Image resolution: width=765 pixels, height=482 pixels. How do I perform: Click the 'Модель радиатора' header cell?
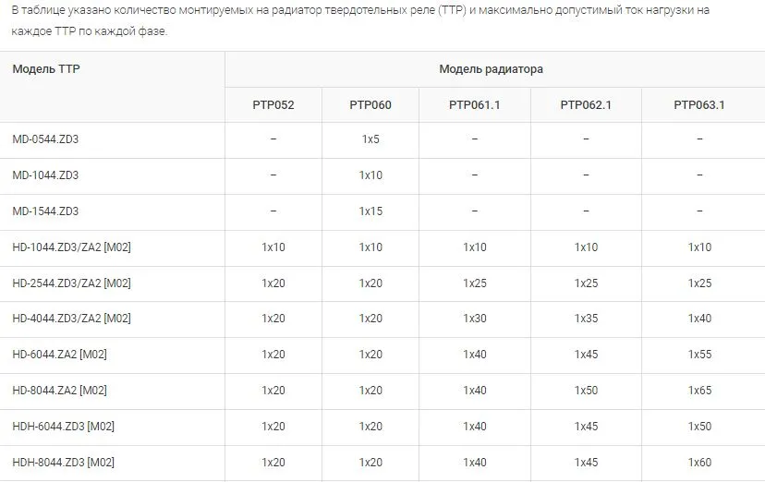coord(491,69)
